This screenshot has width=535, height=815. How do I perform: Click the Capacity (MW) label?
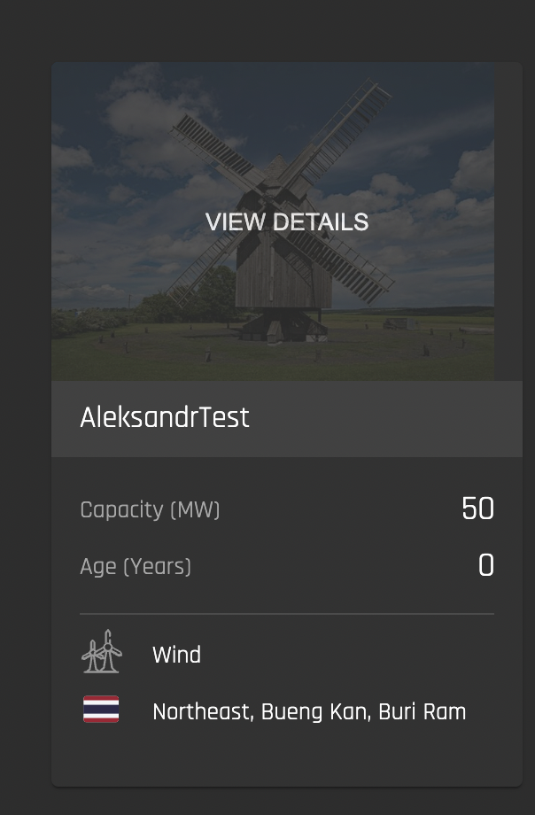[x=151, y=509]
